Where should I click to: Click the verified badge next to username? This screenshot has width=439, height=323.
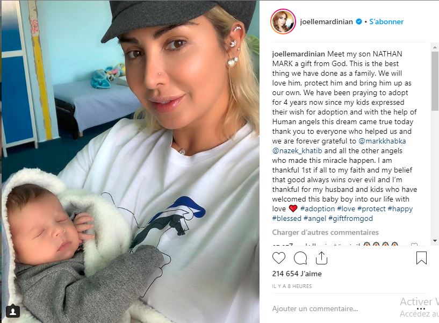[358, 21]
